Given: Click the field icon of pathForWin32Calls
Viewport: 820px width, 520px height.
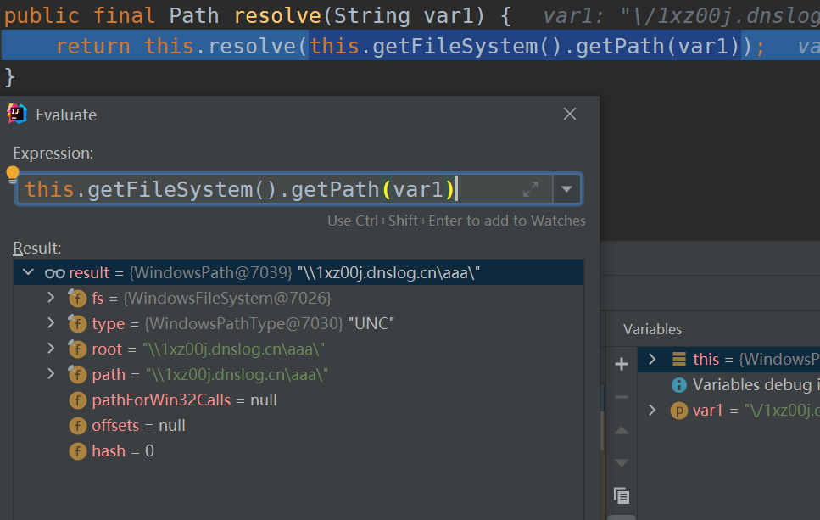Looking at the screenshot, I should [77, 400].
